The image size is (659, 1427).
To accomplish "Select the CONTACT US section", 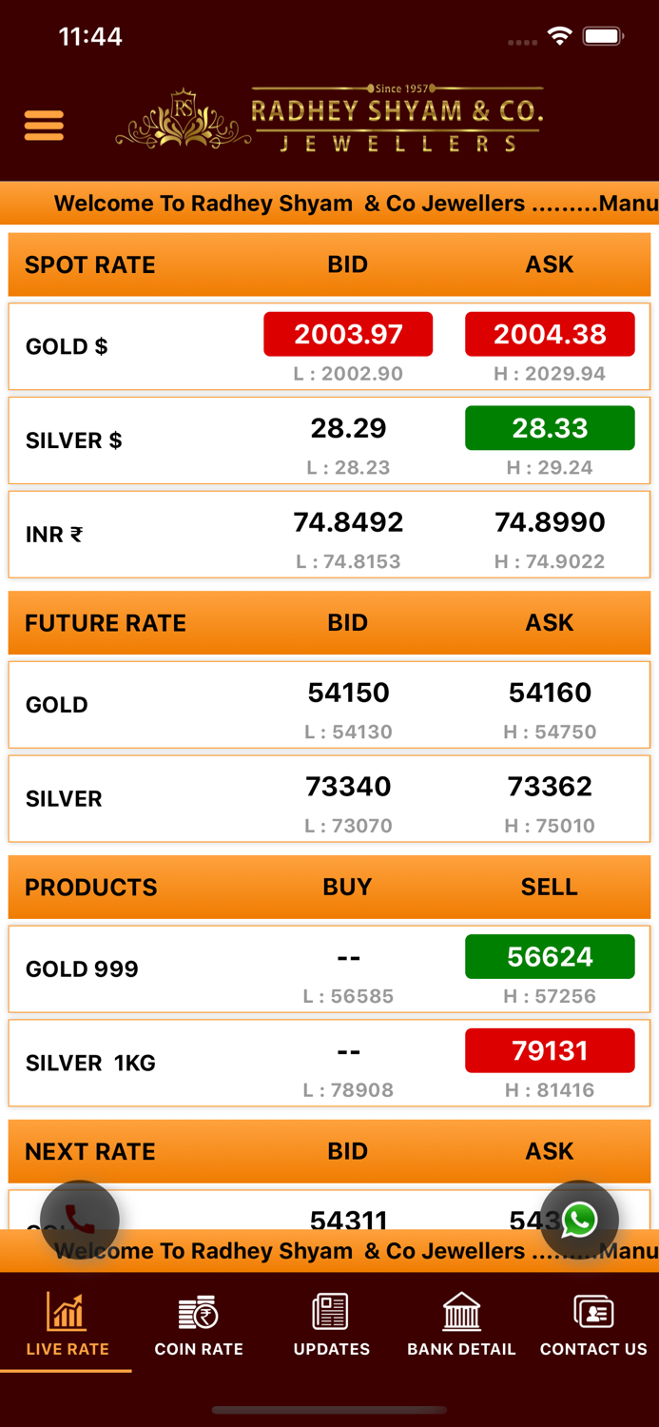I will [x=593, y=1349].
